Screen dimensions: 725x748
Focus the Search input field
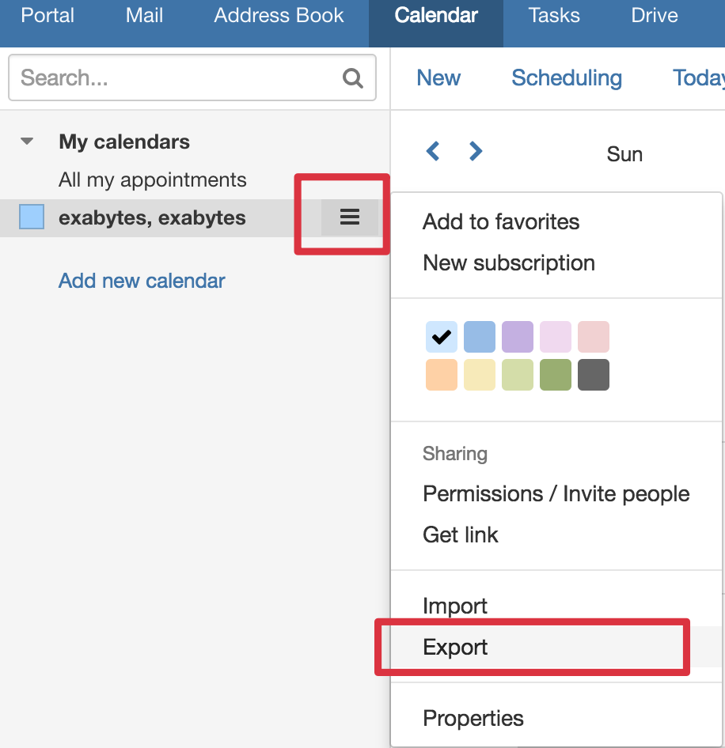pos(192,77)
